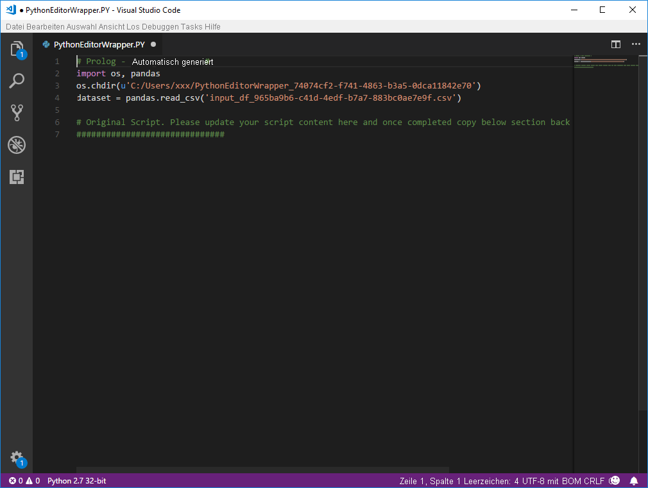Viewport: 648px width, 488px height.
Task: Click the 'dataset' variable on line 4
Action: pyautogui.click(x=94, y=98)
